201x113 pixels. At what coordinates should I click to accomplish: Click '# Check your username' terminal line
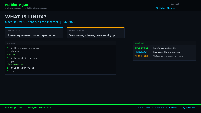click(25, 48)
